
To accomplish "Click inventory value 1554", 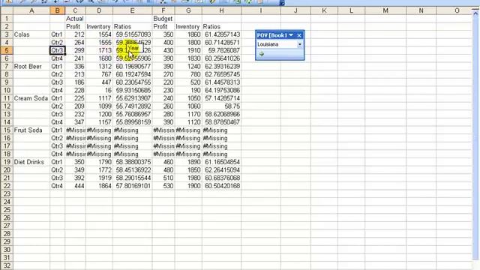I will pyautogui.click(x=99, y=34).
